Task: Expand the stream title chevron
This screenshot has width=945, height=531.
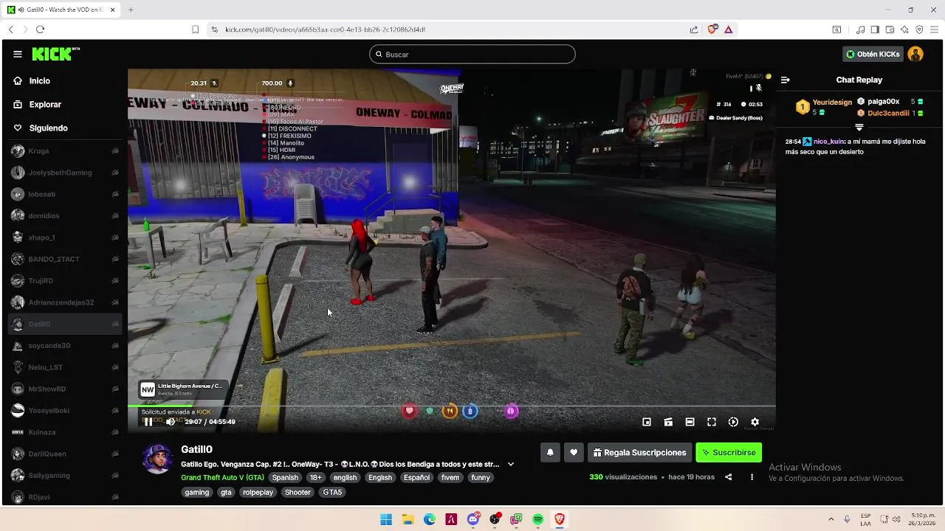Action: (510, 465)
